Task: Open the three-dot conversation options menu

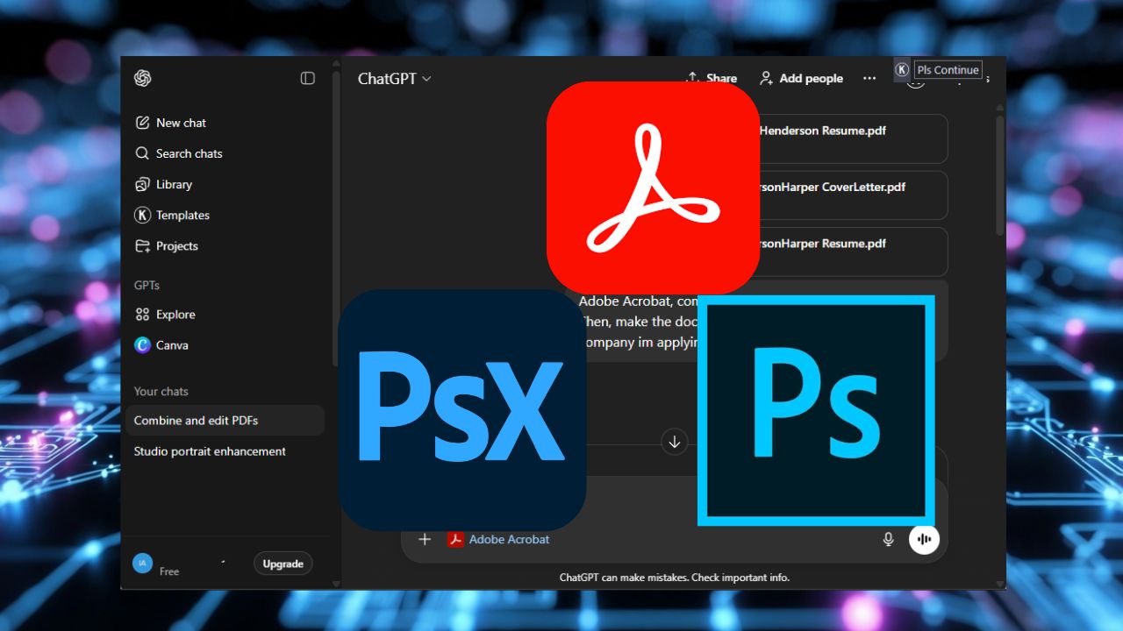Action: coord(869,78)
